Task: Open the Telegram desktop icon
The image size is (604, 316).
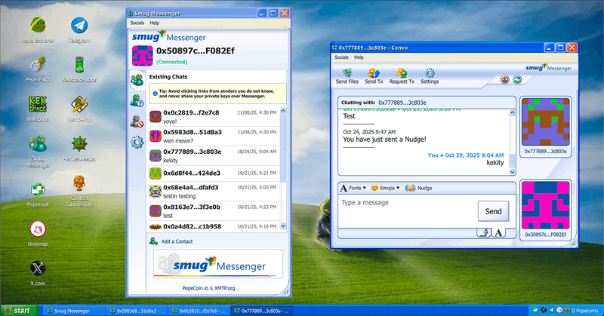Action: (x=79, y=30)
